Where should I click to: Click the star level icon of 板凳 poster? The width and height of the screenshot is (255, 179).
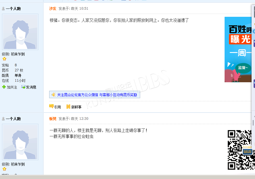click(4, 169)
